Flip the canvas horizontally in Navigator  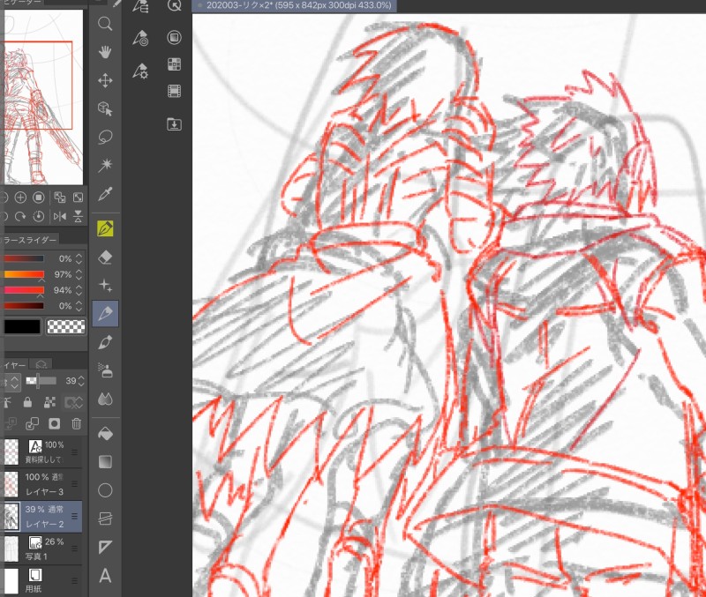pos(59,217)
